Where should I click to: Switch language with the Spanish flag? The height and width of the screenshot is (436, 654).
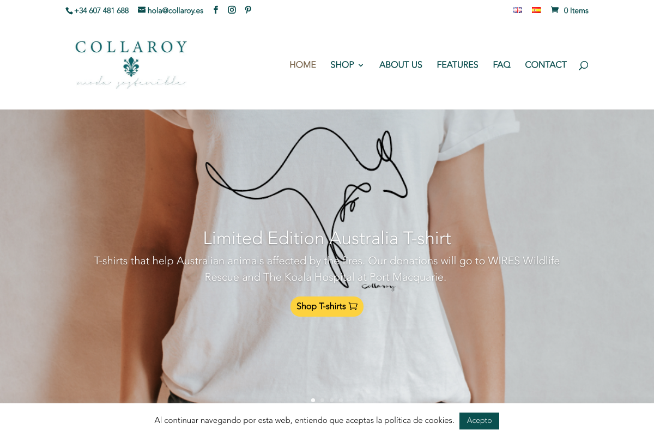[x=536, y=10]
